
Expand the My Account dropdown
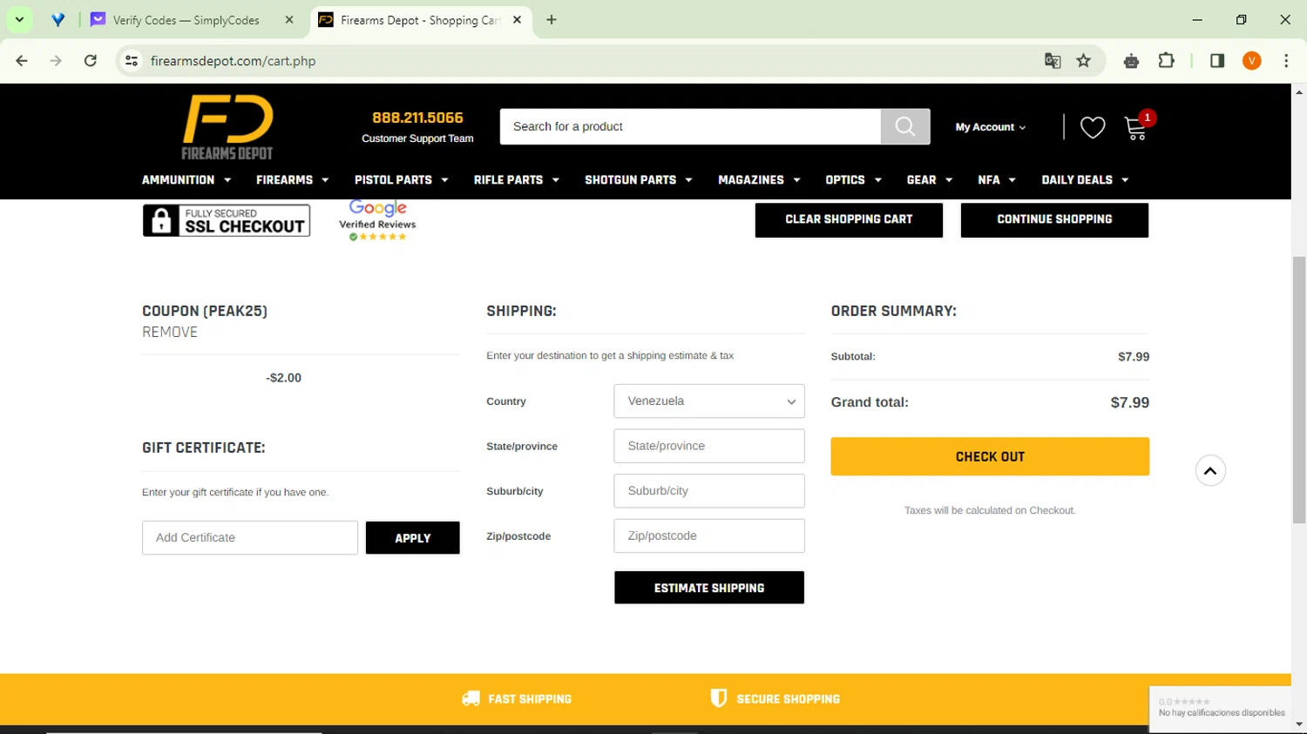(x=991, y=127)
